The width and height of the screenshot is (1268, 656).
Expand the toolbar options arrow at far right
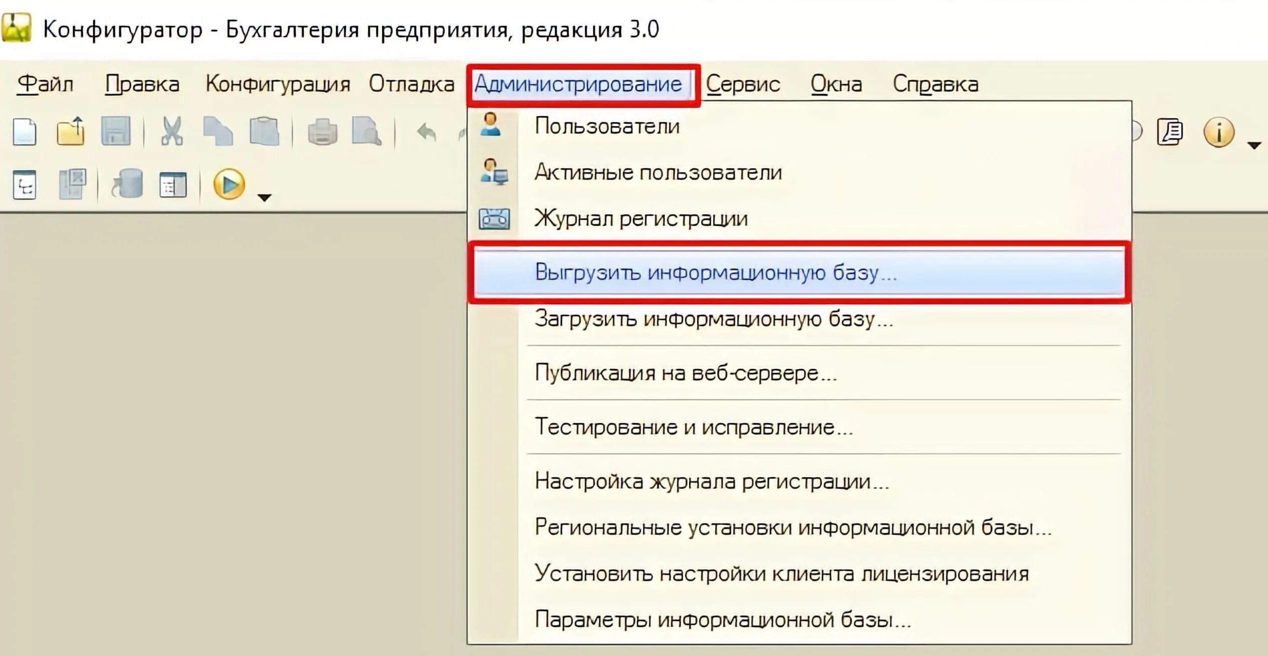click(1253, 145)
